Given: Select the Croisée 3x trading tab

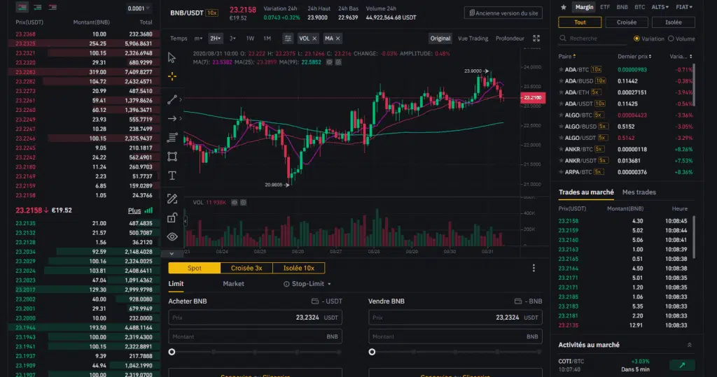Looking at the screenshot, I should (x=246, y=269).
